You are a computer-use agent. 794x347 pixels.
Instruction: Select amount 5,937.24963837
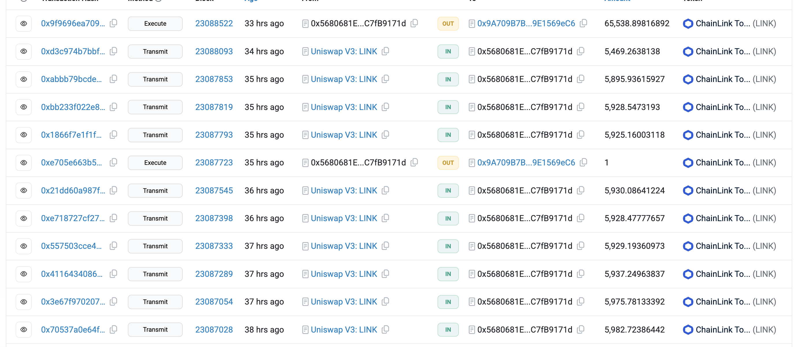tap(634, 274)
